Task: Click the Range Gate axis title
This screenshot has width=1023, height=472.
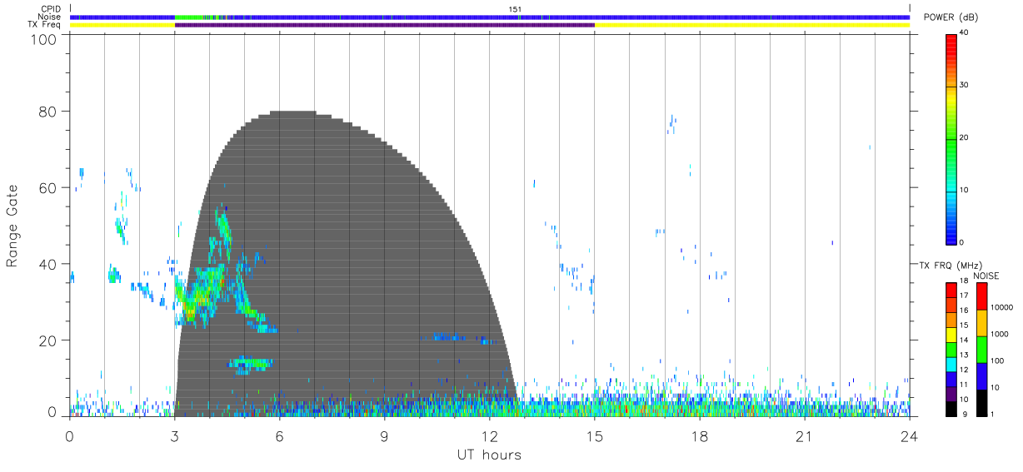Action: coord(12,226)
